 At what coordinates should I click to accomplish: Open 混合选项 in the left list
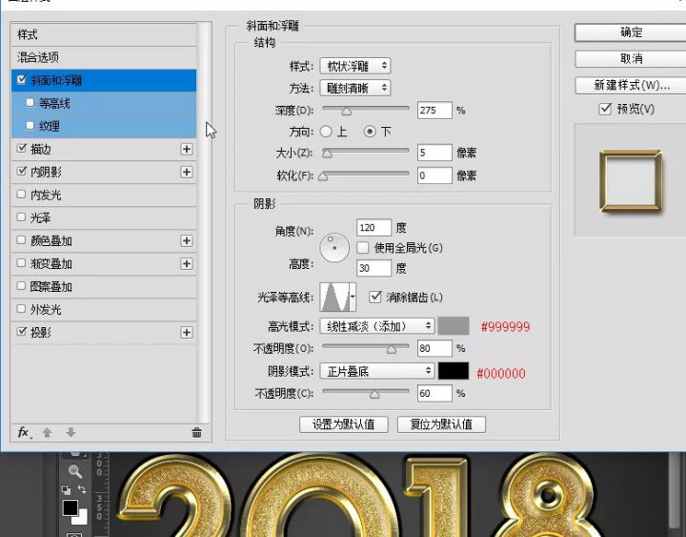pyautogui.click(x=104, y=57)
